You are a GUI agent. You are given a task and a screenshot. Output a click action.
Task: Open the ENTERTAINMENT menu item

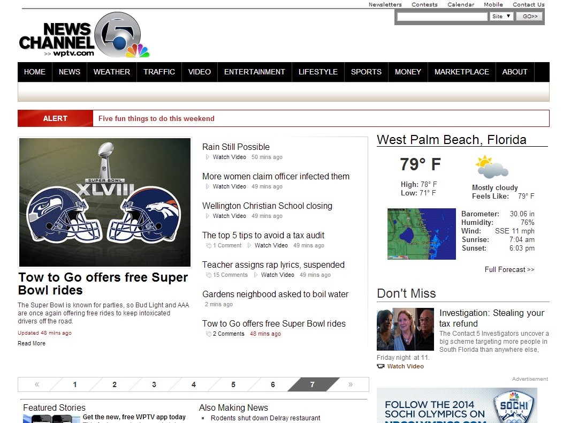click(x=255, y=72)
